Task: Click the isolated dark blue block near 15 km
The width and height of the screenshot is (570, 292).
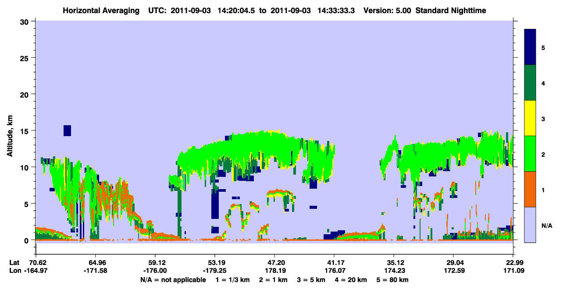Action: [67, 130]
